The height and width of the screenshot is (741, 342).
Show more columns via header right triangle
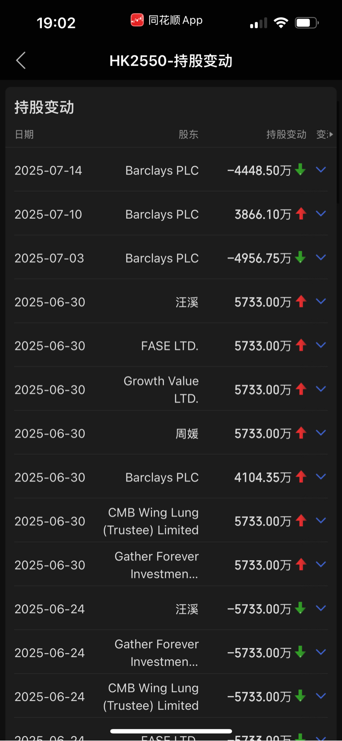click(x=331, y=134)
